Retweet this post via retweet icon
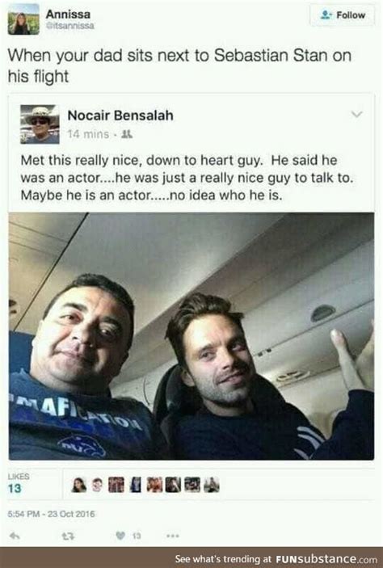This screenshot has height=568, width=383. click(68, 536)
